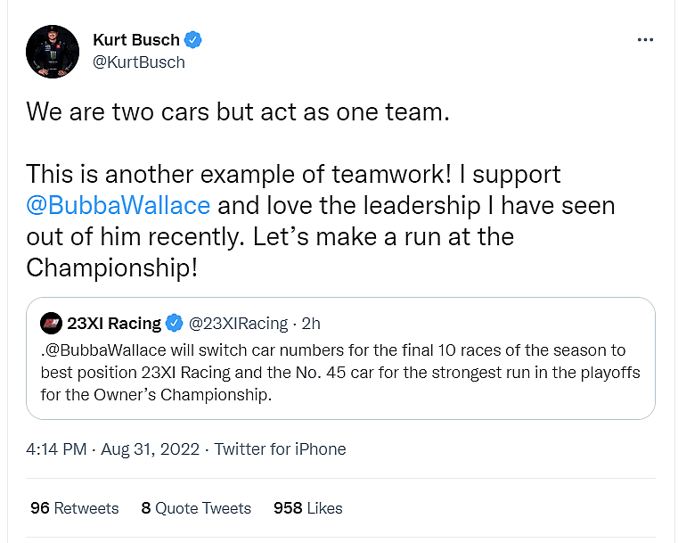Viewport: 678px width, 543px height.
Task: Open the @KurtBusch handle
Action: click(x=138, y=62)
